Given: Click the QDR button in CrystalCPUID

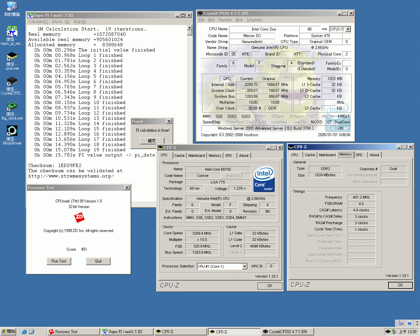Looking at the screenshot, I should [272, 108].
